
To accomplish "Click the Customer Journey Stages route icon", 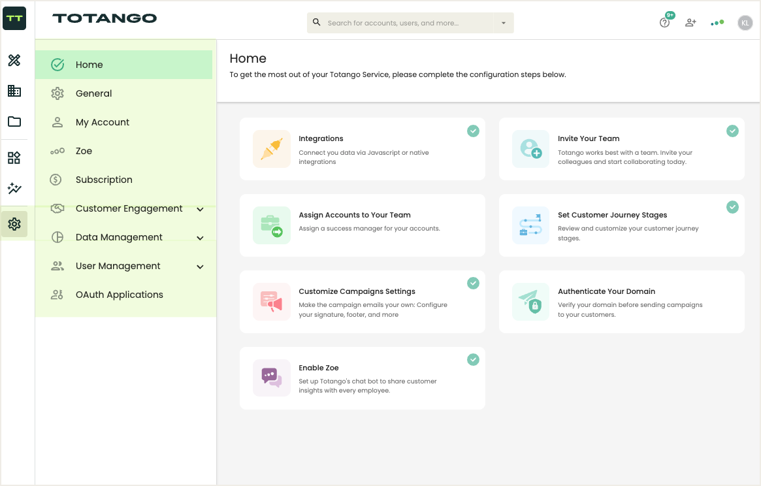I will pyautogui.click(x=531, y=225).
